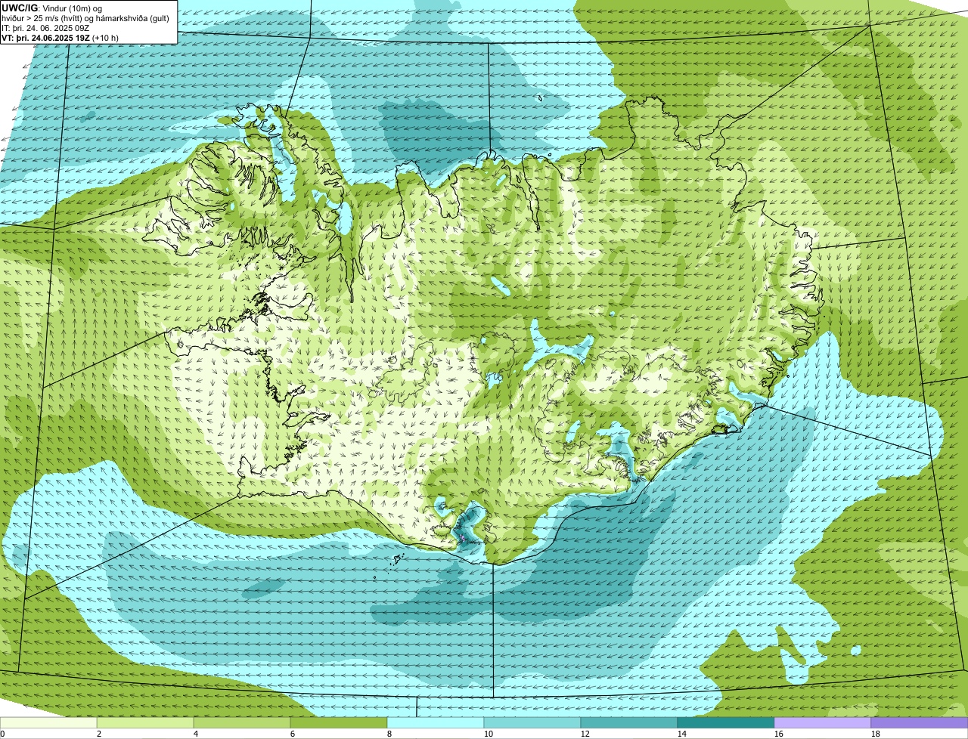The width and height of the screenshot is (968, 739).
Task: Click the "IT: þri. 24. 06. 2025 09Z" line
Action: [45, 28]
